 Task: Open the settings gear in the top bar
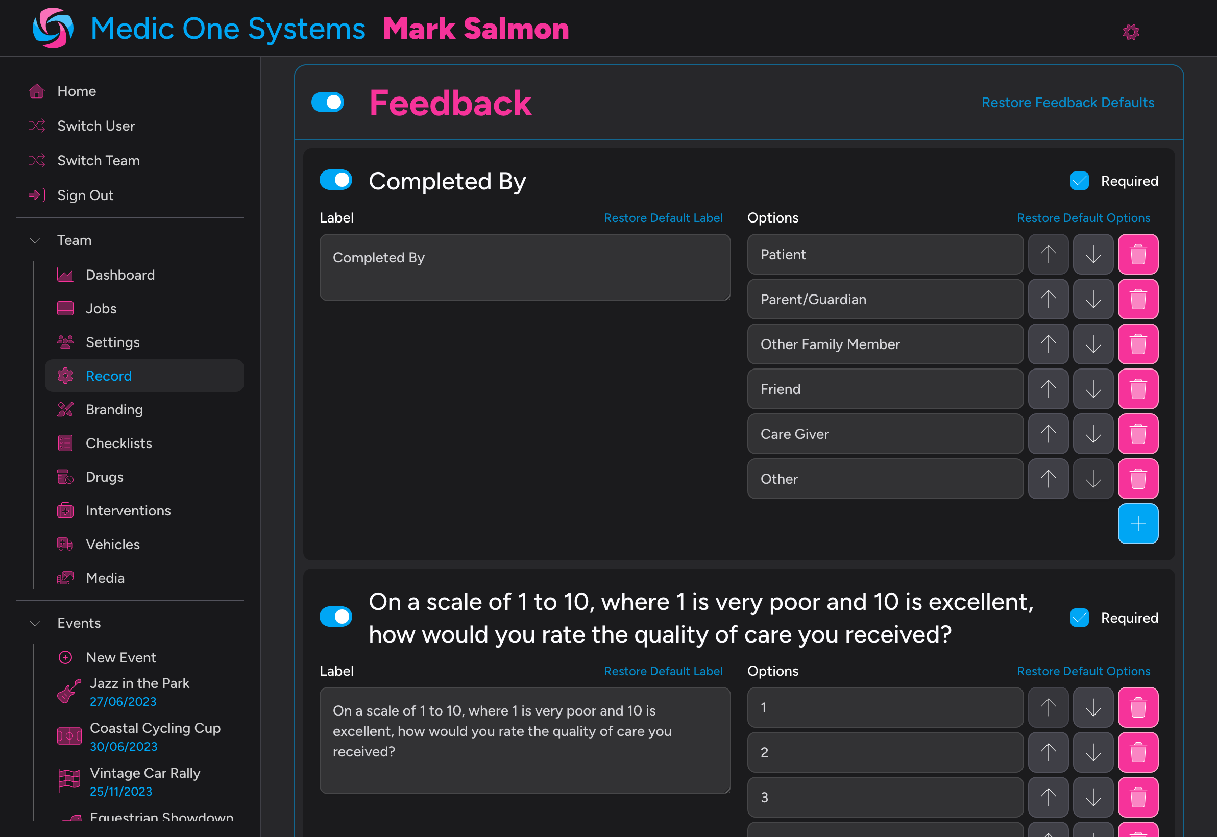pyautogui.click(x=1130, y=32)
